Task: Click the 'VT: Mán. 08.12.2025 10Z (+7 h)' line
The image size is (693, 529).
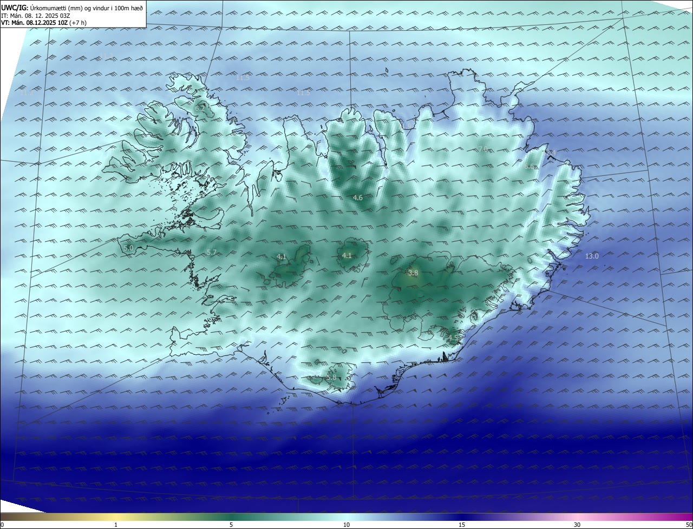Action: pyautogui.click(x=44, y=23)
